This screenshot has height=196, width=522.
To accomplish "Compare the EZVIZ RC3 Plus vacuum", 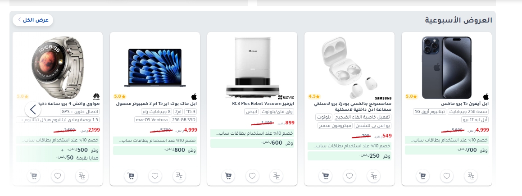I will tap(277, 176).
